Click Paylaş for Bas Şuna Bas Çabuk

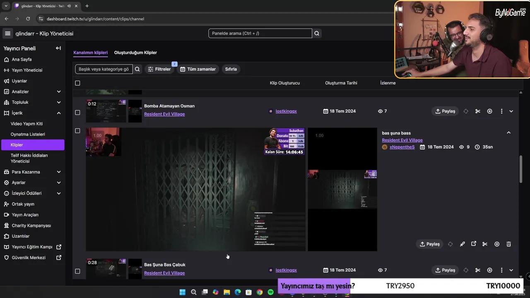(445, 270)
